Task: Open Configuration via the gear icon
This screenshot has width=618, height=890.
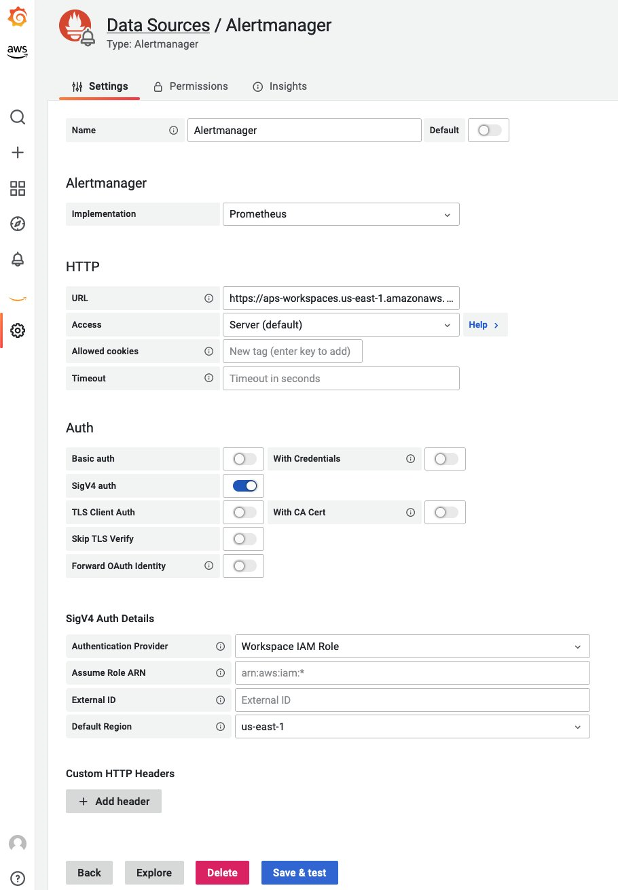Action: 17,330
